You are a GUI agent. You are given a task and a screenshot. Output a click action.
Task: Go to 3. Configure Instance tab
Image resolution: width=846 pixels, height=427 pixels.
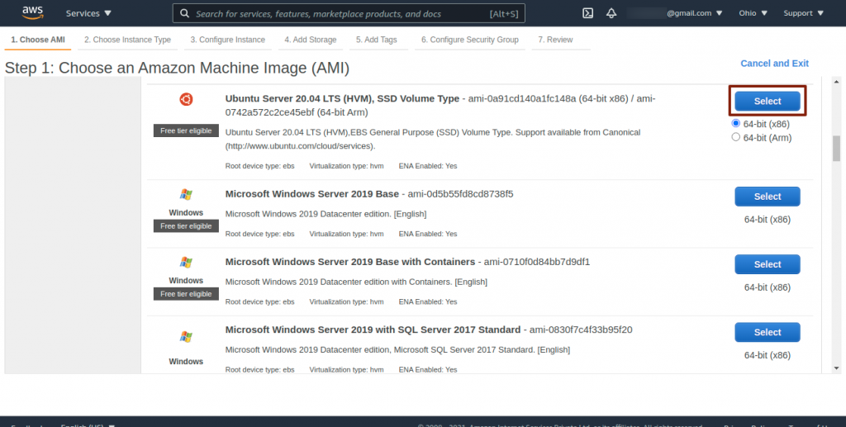tap(228, 40)
